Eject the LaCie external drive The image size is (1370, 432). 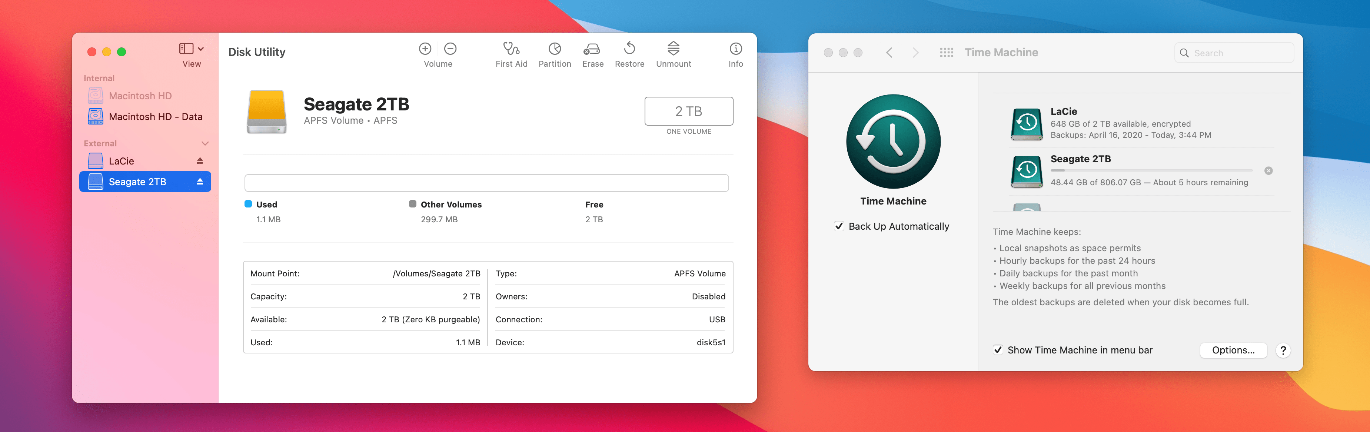pyautogui.click(x=200, y=160)
